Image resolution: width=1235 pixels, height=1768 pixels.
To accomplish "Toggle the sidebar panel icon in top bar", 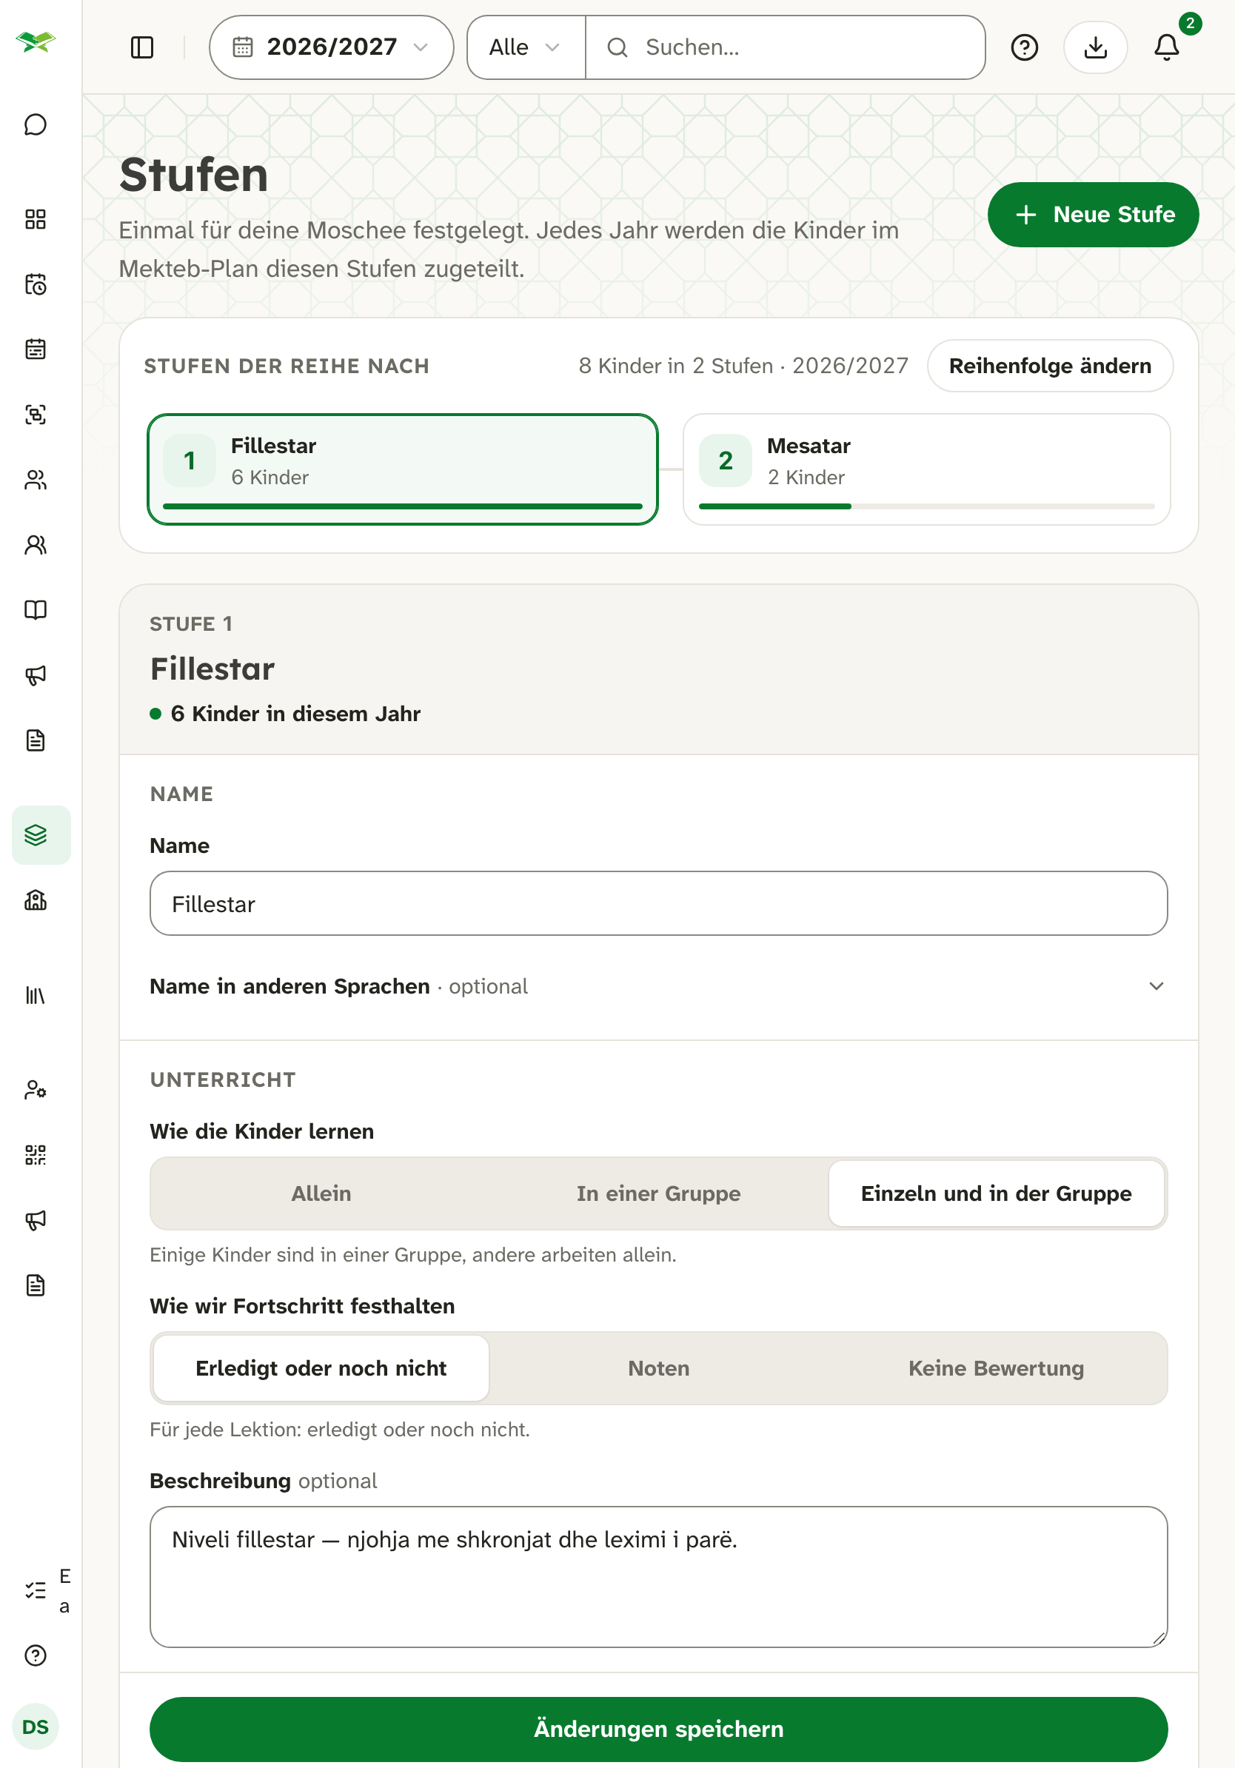I will point(142,47).
